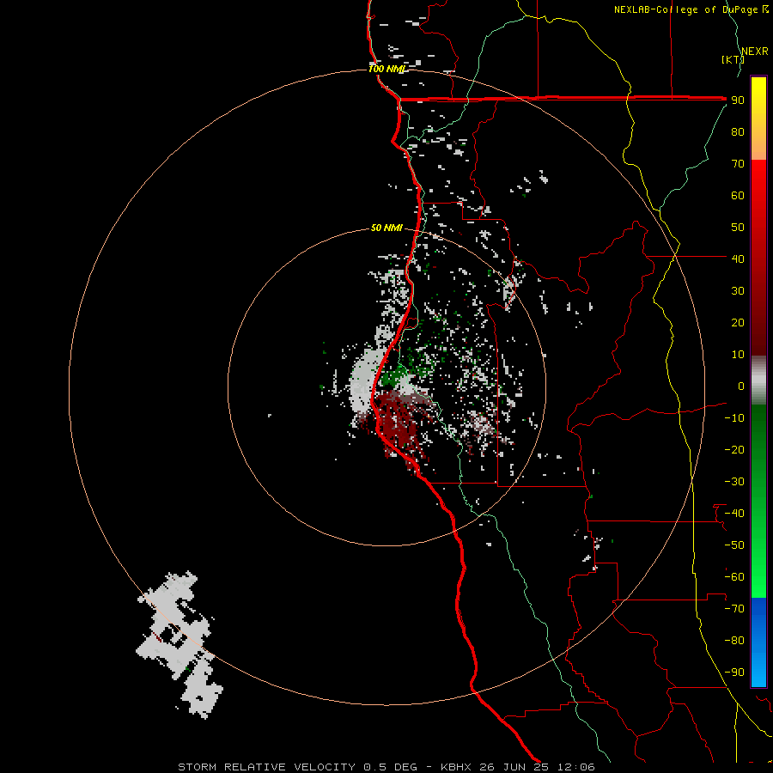Click the -90 value on the velocity scale
Viewport: 773px width, 773px height.
pos(734,673)
